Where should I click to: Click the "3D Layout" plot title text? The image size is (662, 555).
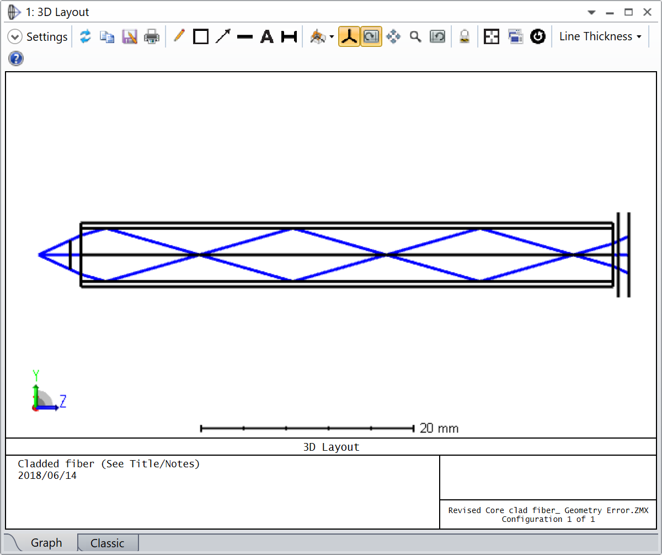click(331, 447)
